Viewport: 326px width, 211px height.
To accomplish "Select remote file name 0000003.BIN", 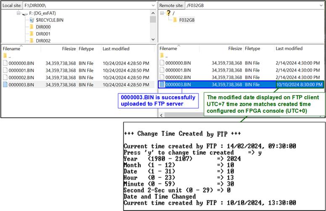I will [178, 85].
